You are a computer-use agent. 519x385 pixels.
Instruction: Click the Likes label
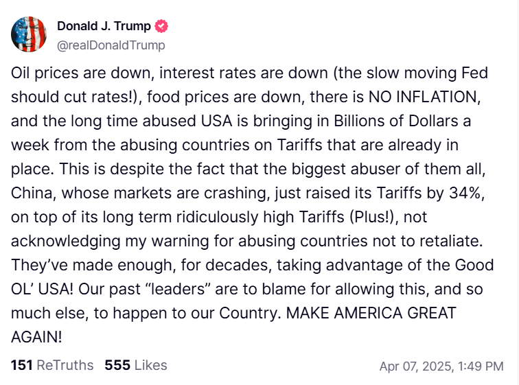click(150, 365)
